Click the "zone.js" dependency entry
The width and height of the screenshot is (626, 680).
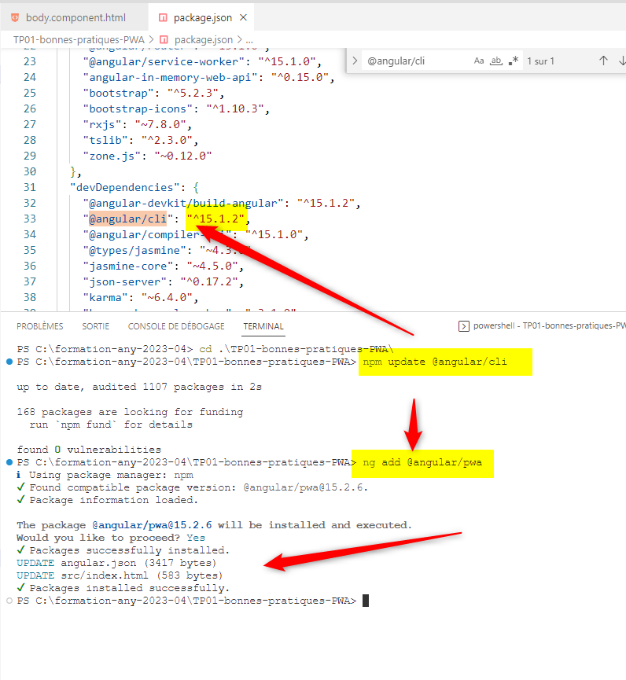(147, 156)
